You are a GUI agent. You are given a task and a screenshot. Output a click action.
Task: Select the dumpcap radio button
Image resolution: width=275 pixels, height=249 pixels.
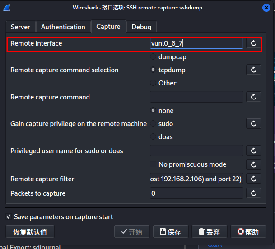pyautogui.click(x=153, y=56)
